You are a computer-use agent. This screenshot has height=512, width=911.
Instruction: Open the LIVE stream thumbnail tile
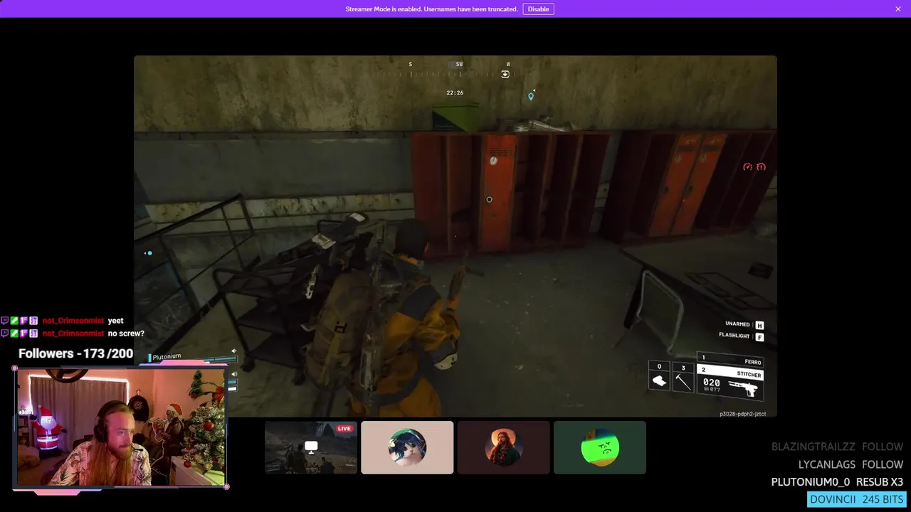pos(311,447)
